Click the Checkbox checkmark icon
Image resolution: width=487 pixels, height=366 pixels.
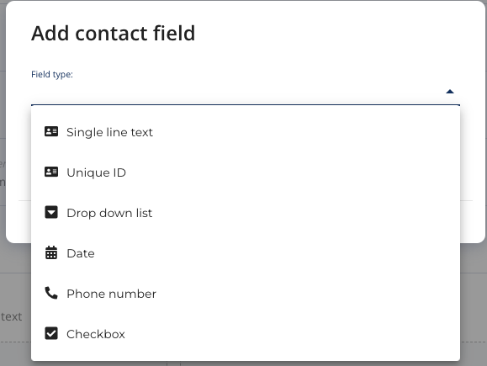51,333
